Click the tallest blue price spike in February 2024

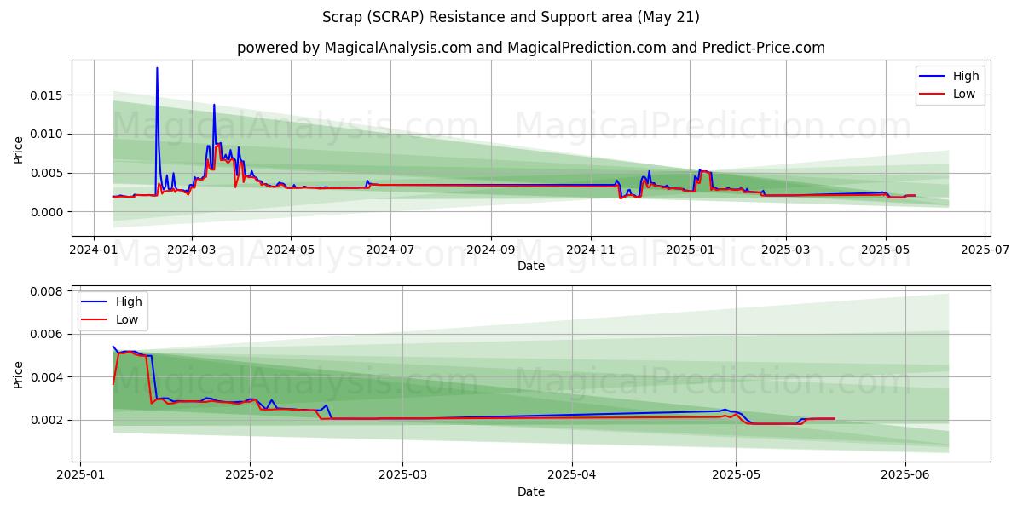(x=157, y=69)
